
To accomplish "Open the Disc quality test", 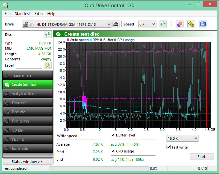I will coord(28,121).
